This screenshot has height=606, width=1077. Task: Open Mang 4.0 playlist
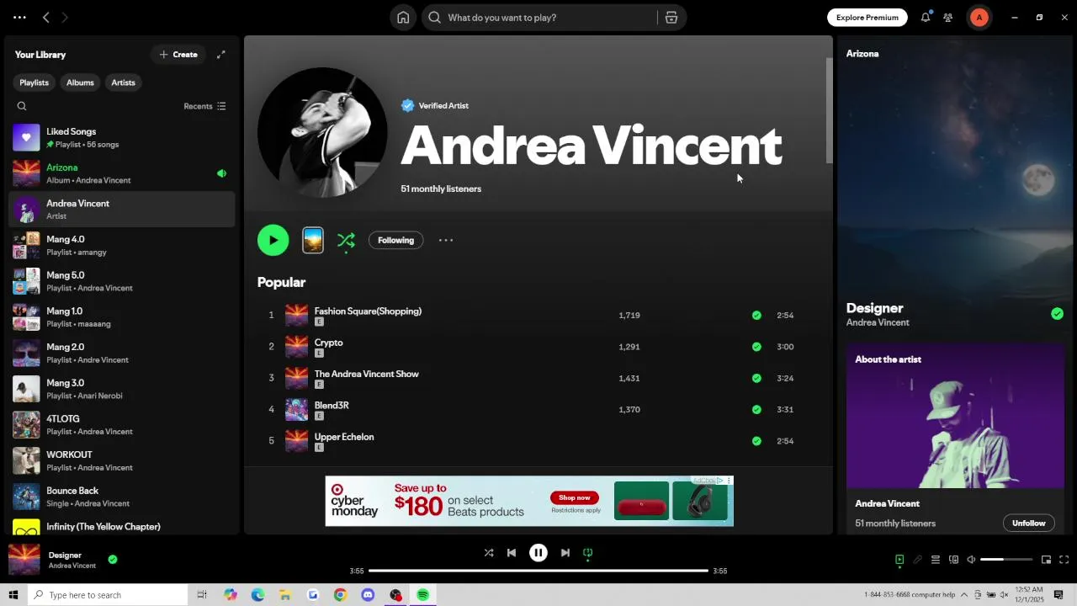121,245
